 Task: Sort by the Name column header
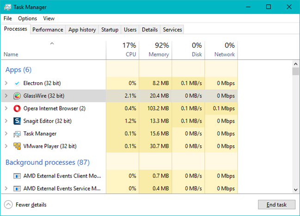(x=53, y=50)
